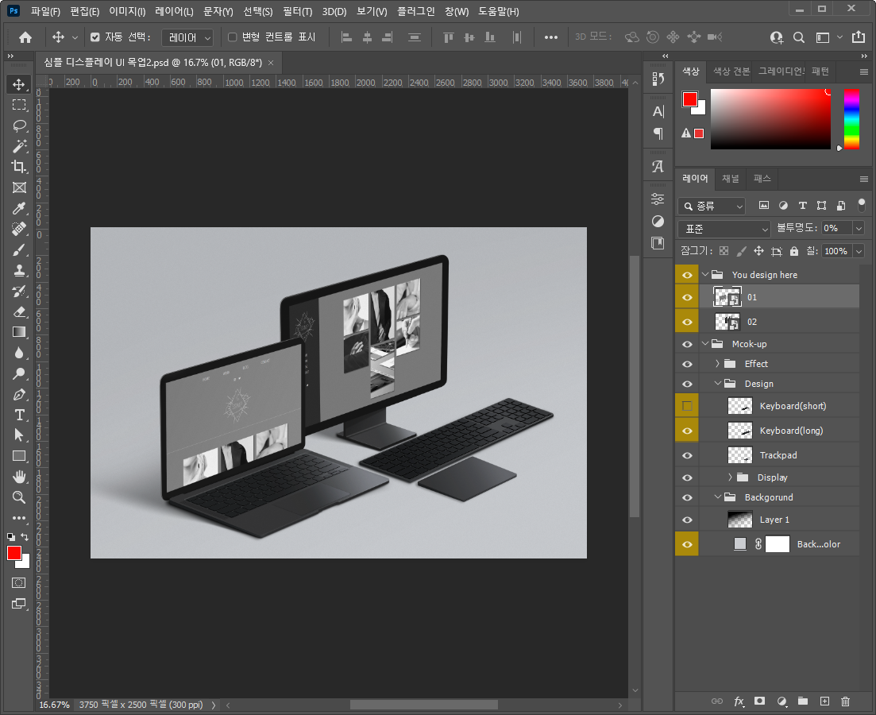Collapse the Mcok-up group
The height and width of the screenshot is (715, 876).
click(705, 344)
